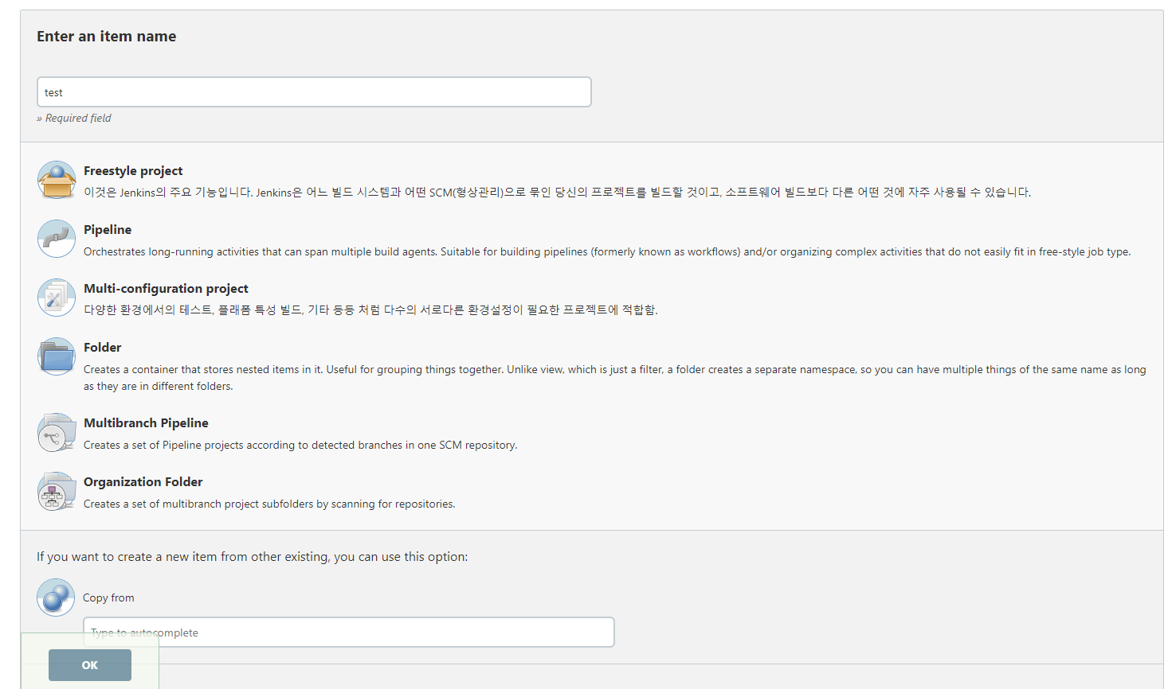Viewport: 1172px width, 689px height.
Task: Select the blue Folder icon
Action: pyautogui.click(x=57, y=356)
